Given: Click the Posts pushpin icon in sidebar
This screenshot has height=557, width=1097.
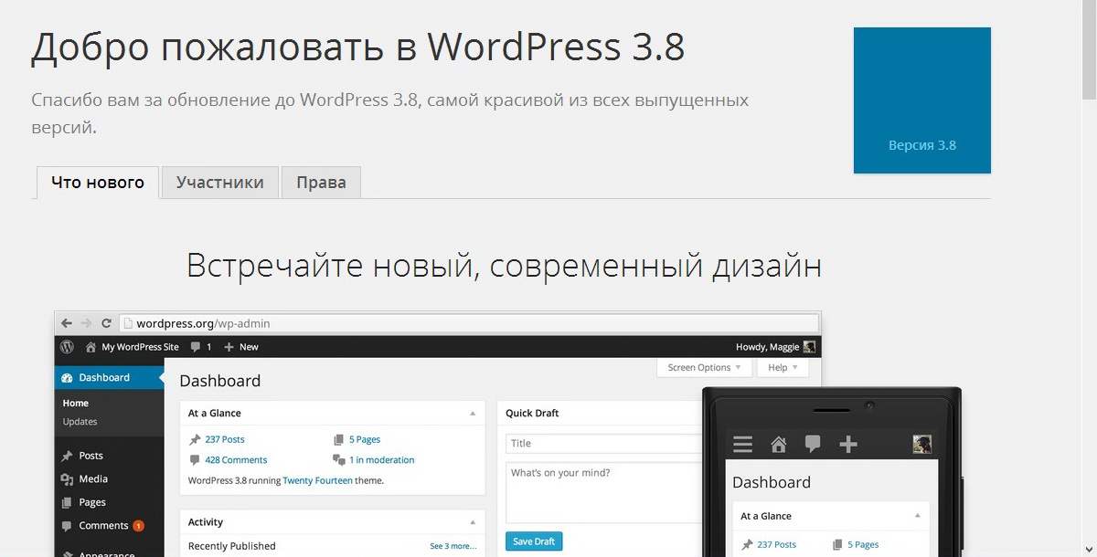Looking at the screenshot, I should pyautogui.click(x=67, y=456).
